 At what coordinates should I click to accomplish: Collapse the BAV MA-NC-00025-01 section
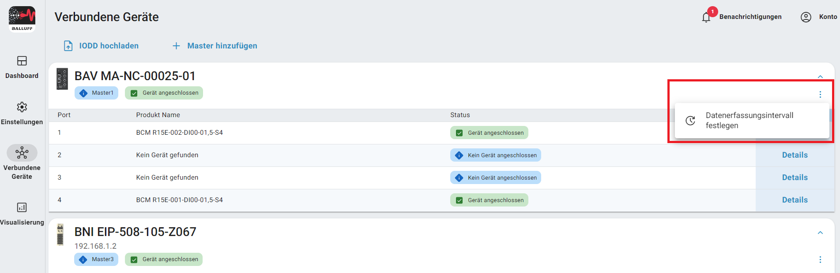820,77
